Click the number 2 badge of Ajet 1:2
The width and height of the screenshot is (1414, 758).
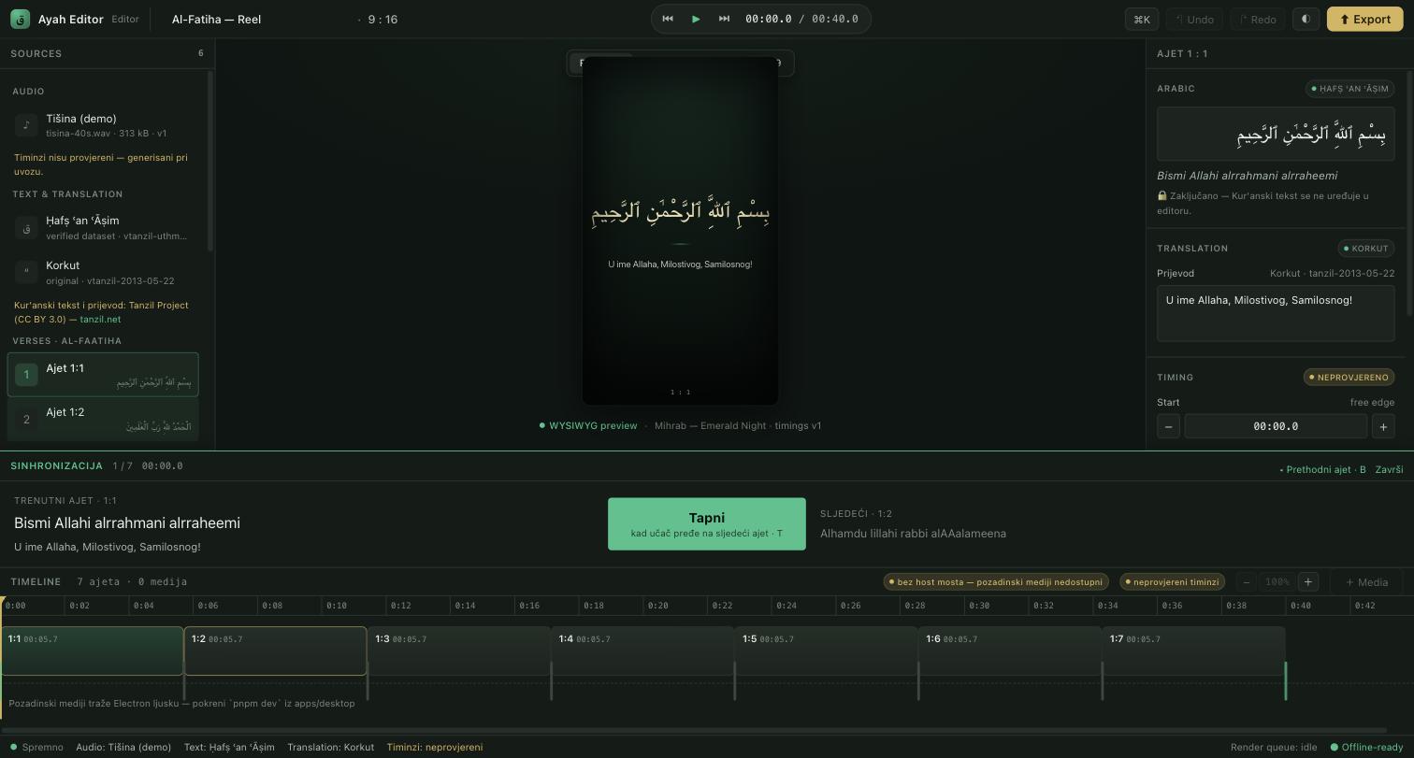[x=26, y=419]
